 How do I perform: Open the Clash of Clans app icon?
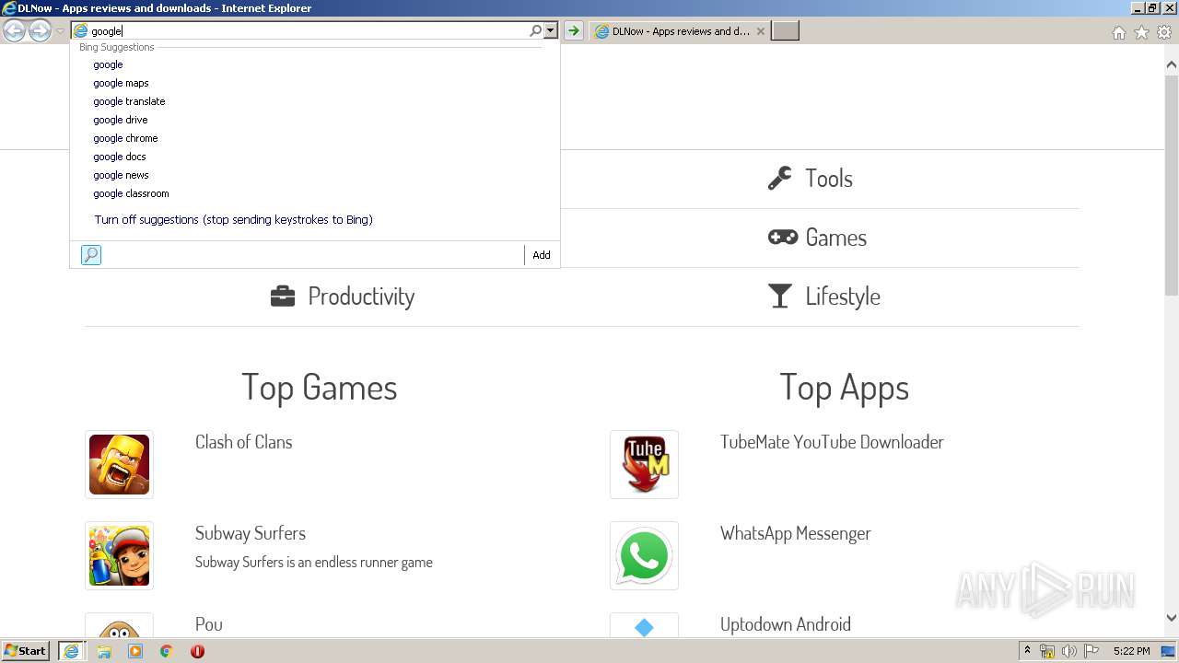119,464
